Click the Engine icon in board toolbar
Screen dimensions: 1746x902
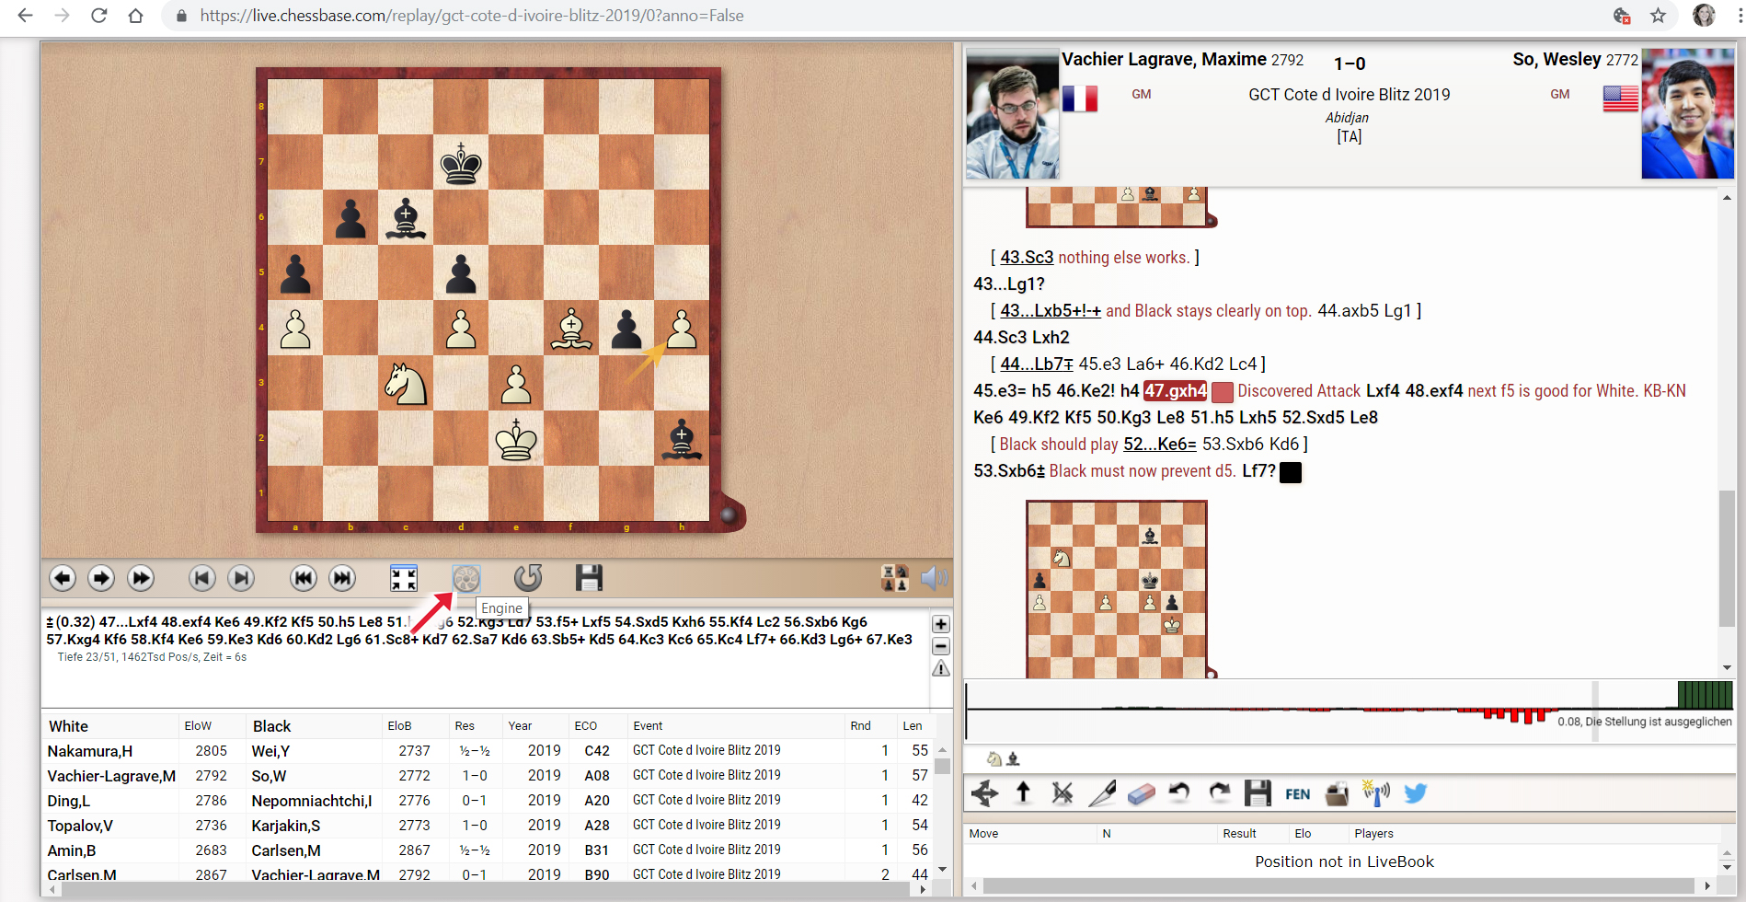466,578
